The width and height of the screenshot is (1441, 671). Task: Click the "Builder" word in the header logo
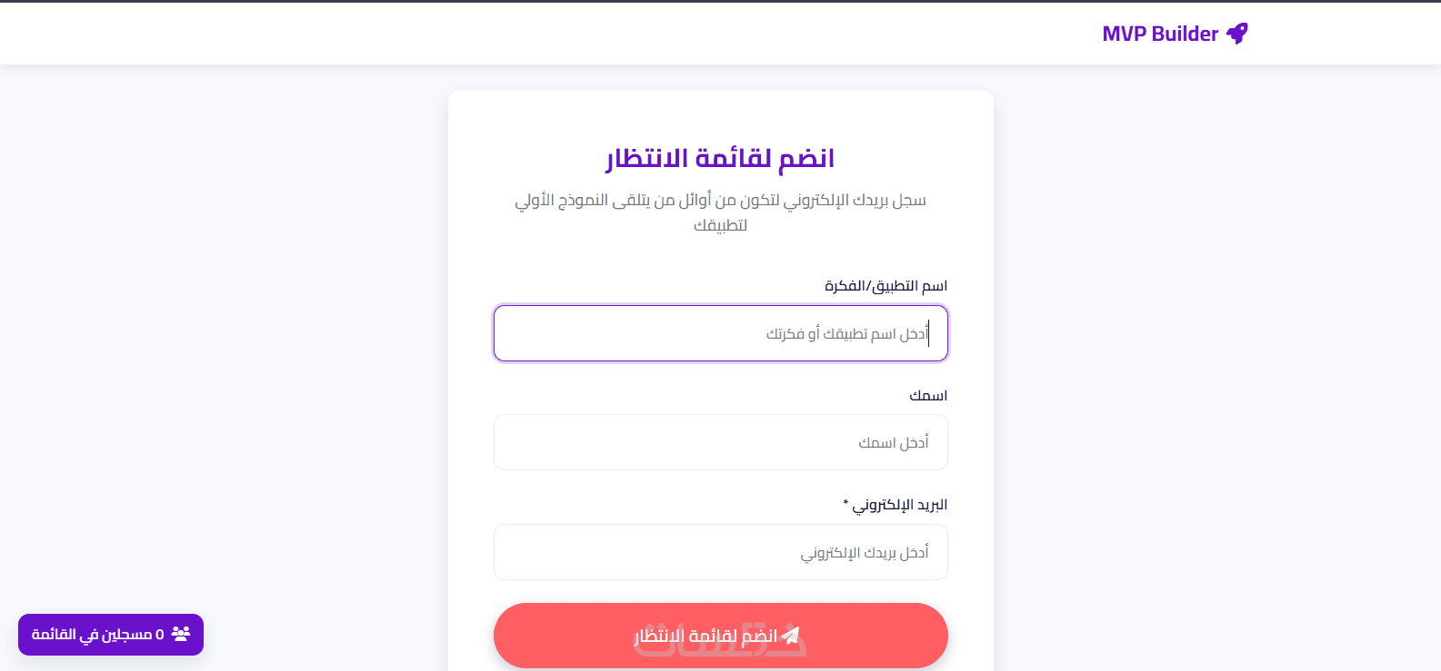pos(1185,34)
